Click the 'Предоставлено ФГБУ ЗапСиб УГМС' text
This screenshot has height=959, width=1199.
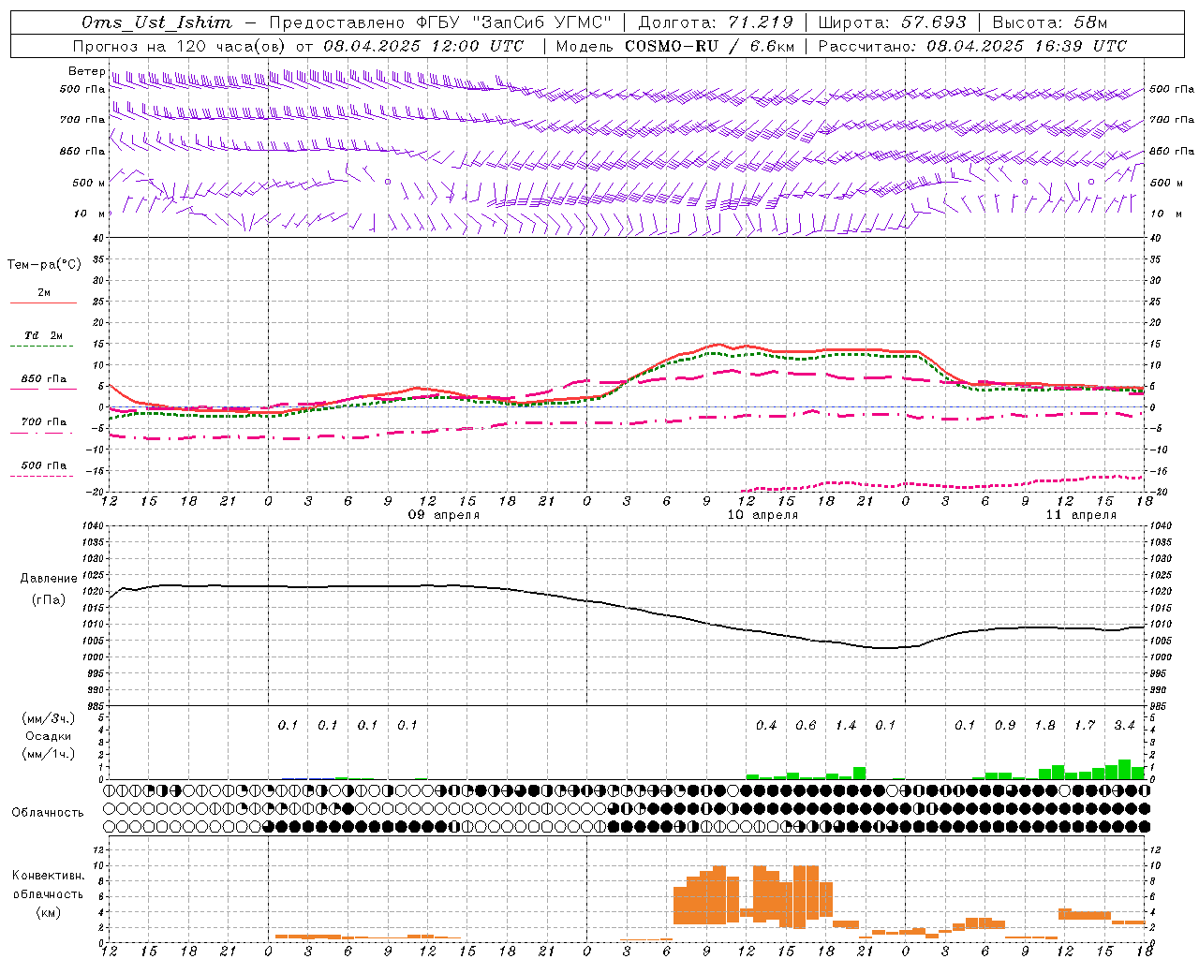pyautogui.click(x=440, y=22)
